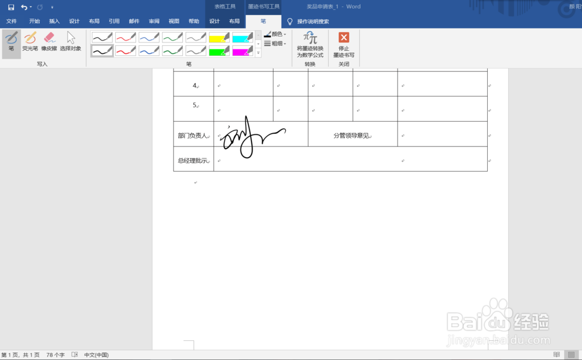The width and height of the screenshot is (582, 360).
Task: Switch to the 设计 table tools tab
Action: (x=215, y=21)
